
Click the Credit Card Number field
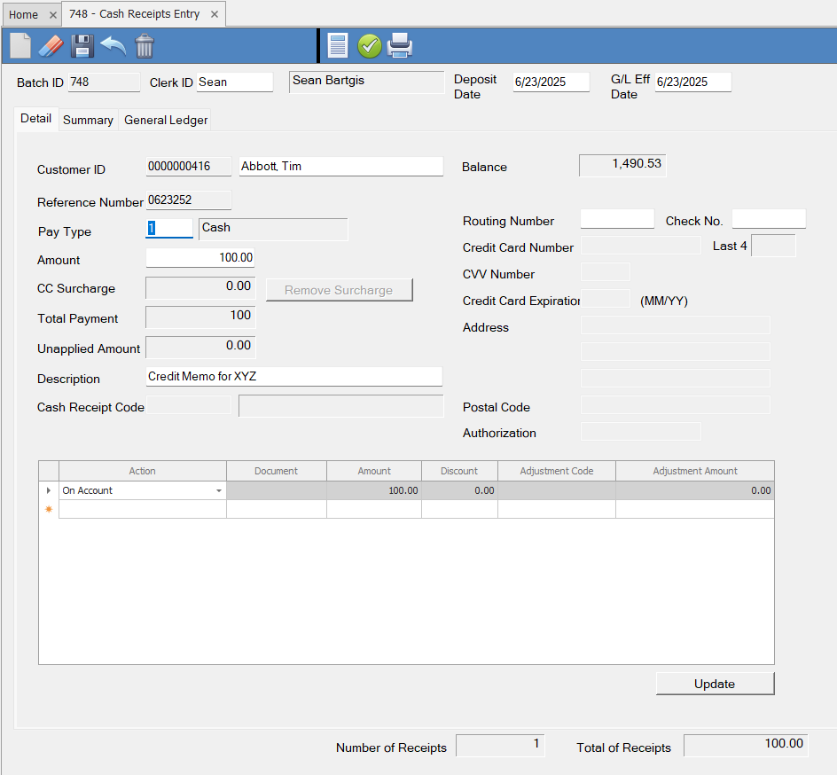click(640, 246)
